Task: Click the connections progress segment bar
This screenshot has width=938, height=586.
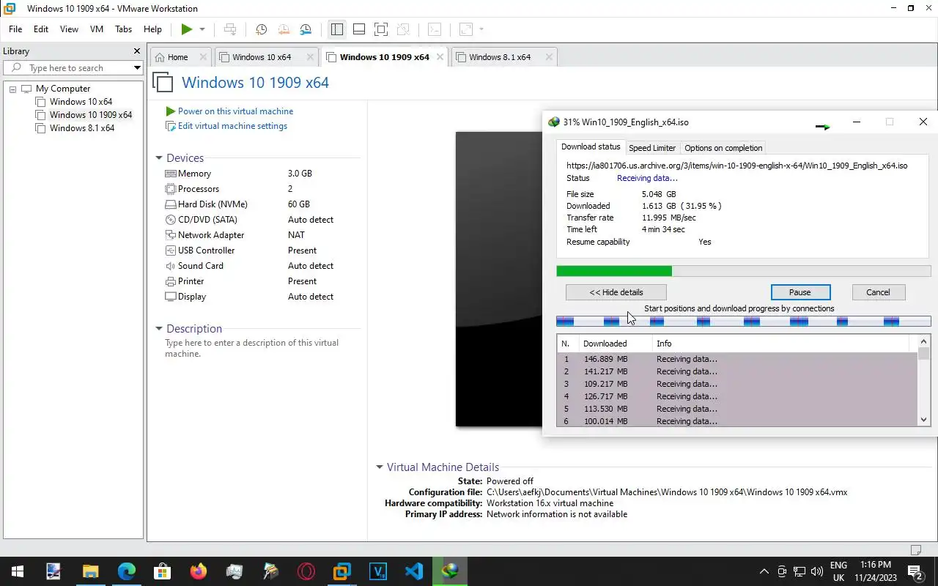Action: [x=744, y=321]
